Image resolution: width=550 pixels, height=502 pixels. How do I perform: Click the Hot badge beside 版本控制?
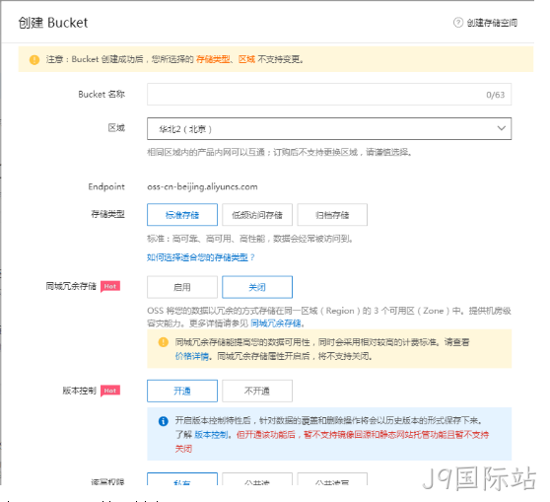pyautogui.click(x=110, y=391)
